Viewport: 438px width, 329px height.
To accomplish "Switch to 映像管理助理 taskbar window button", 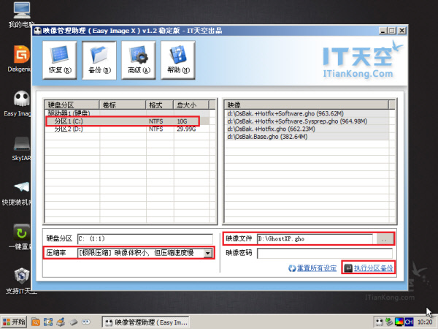I will 145,322.
